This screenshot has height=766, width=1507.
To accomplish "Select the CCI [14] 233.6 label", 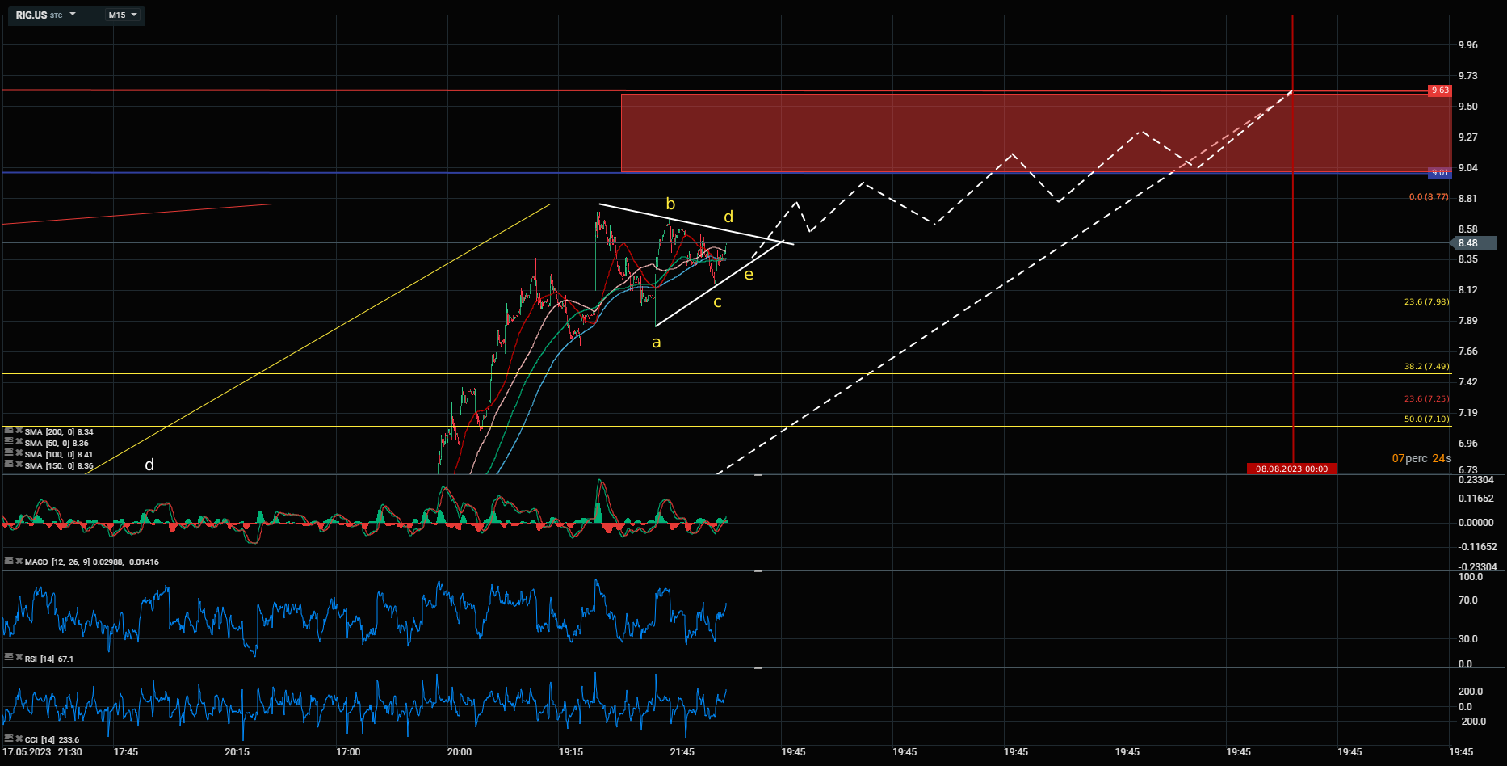I will [x=52, y=740].
